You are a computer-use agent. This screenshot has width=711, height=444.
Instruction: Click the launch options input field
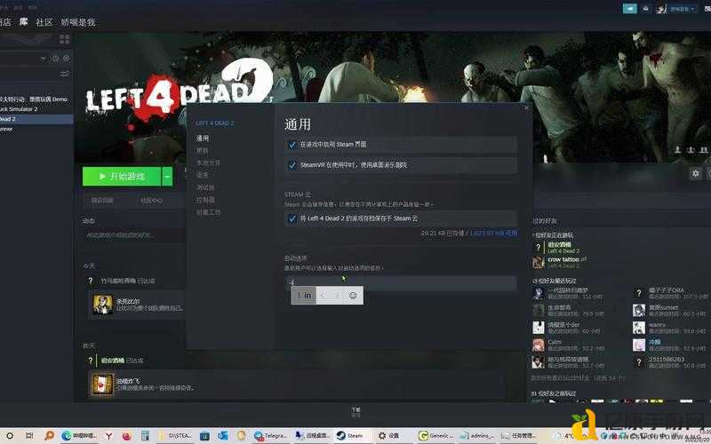401,282
